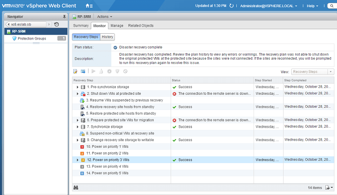Click the Edit recovery plan icon
337x195 pixels.
(75, 71)
